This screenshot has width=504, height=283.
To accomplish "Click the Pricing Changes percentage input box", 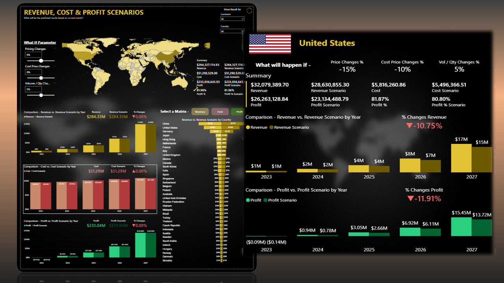I will (33, 55).
